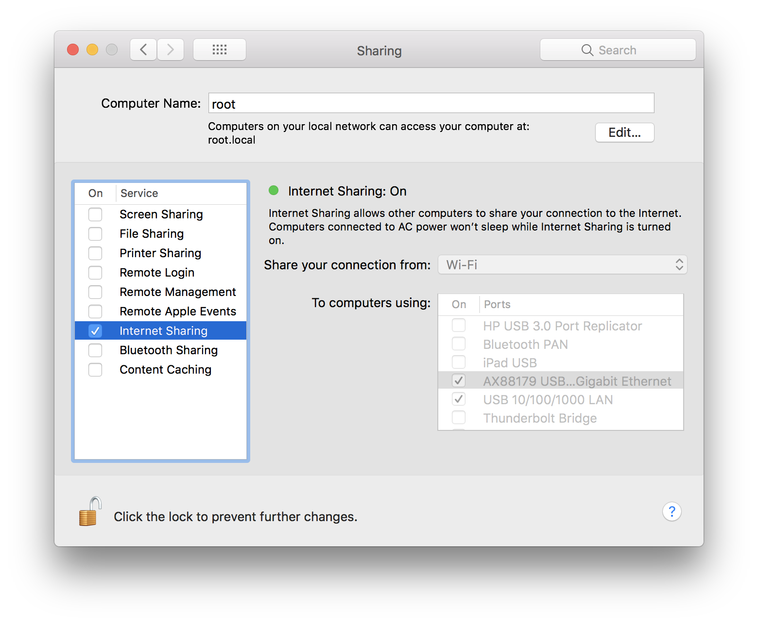Click the Ports column header
The image size is (758, 624).
(497, 304)
